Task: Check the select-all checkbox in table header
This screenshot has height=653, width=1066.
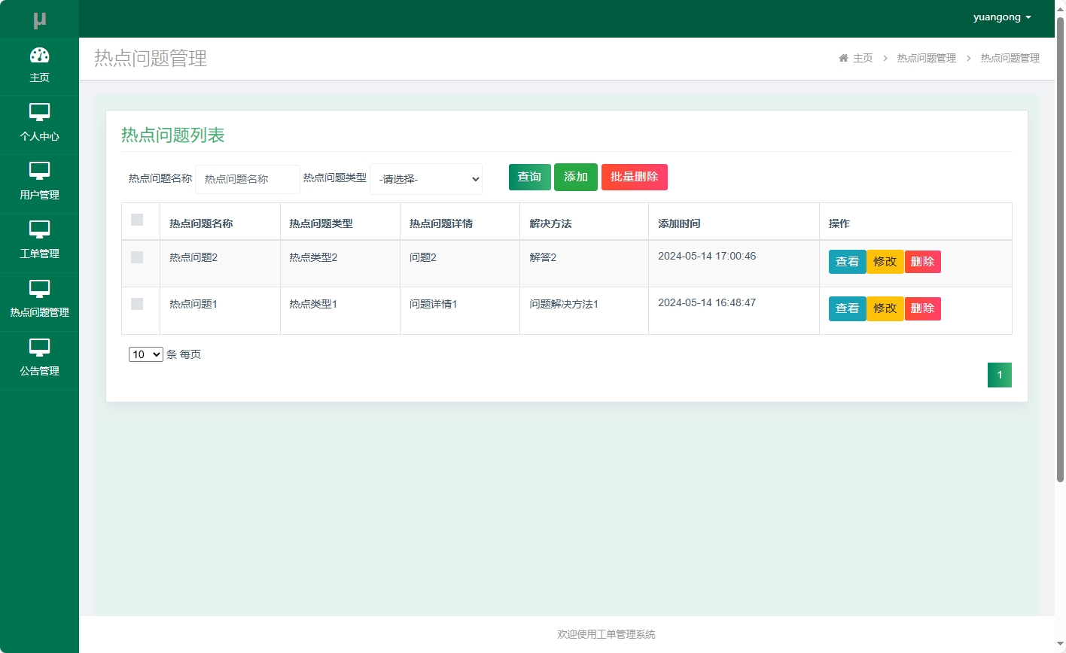Action: coord(137,220)
